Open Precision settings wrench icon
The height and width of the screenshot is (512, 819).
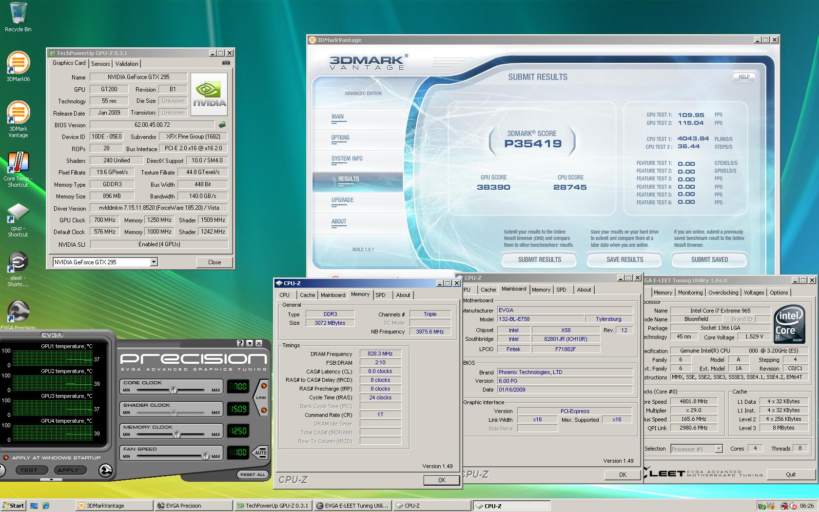click(105, 470)
